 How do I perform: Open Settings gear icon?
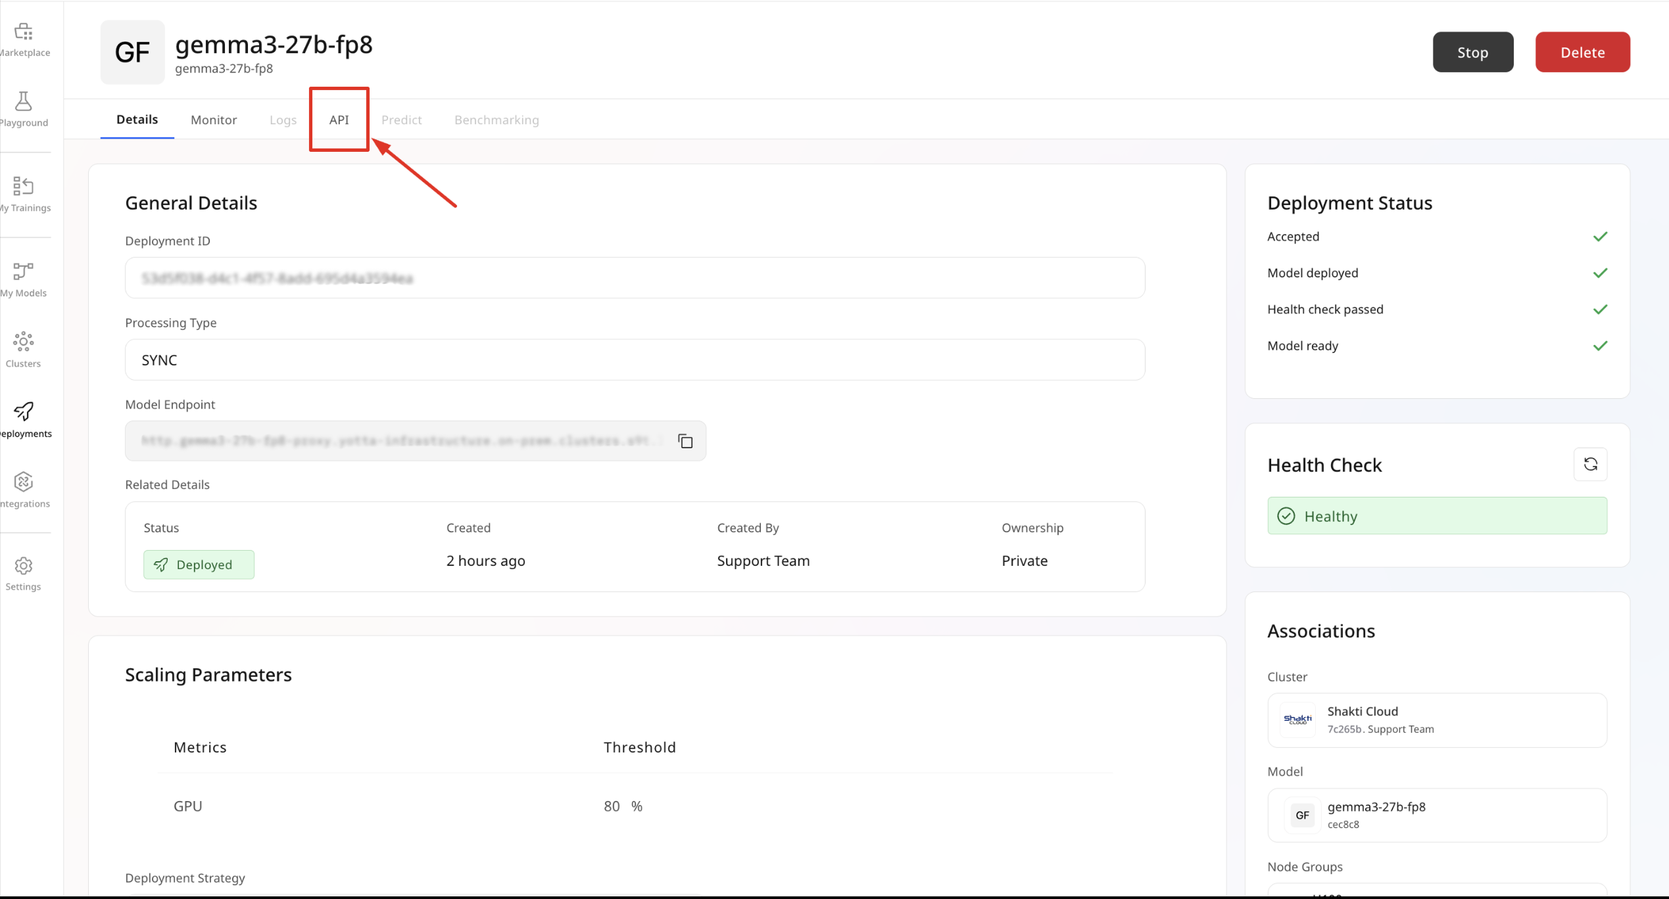point(24,566)
